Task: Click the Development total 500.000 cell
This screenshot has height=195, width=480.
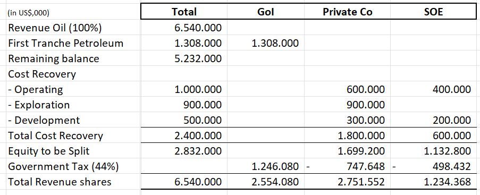Action: click(184, 120)
